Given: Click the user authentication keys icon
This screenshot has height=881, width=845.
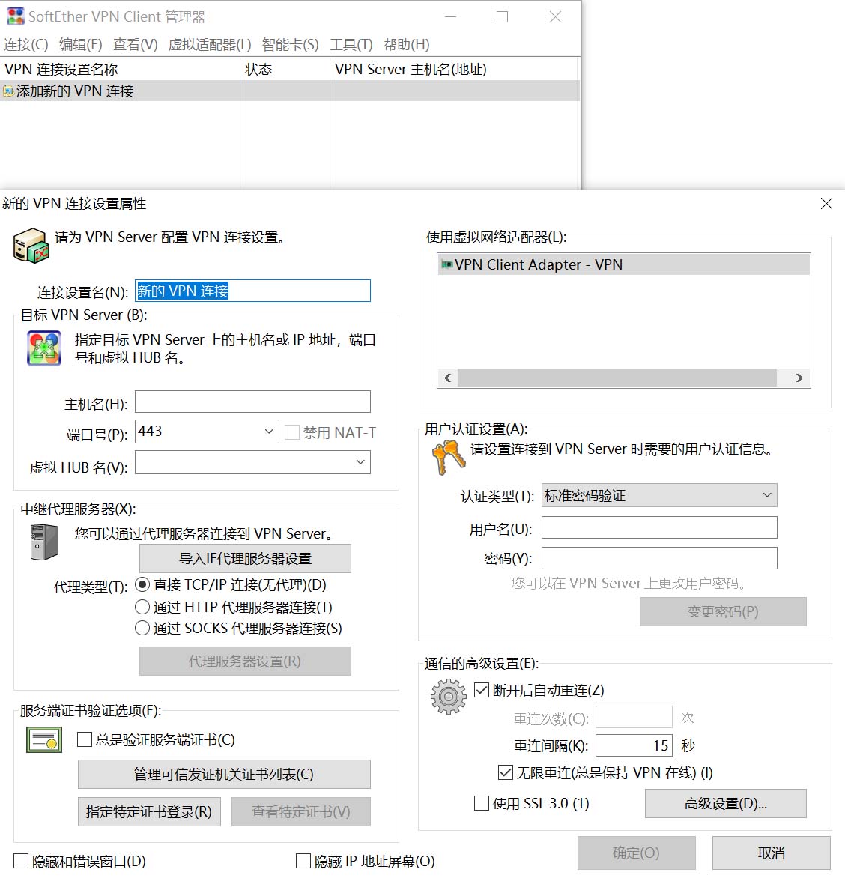Looking at the screenshot, I should pos(449,457).
